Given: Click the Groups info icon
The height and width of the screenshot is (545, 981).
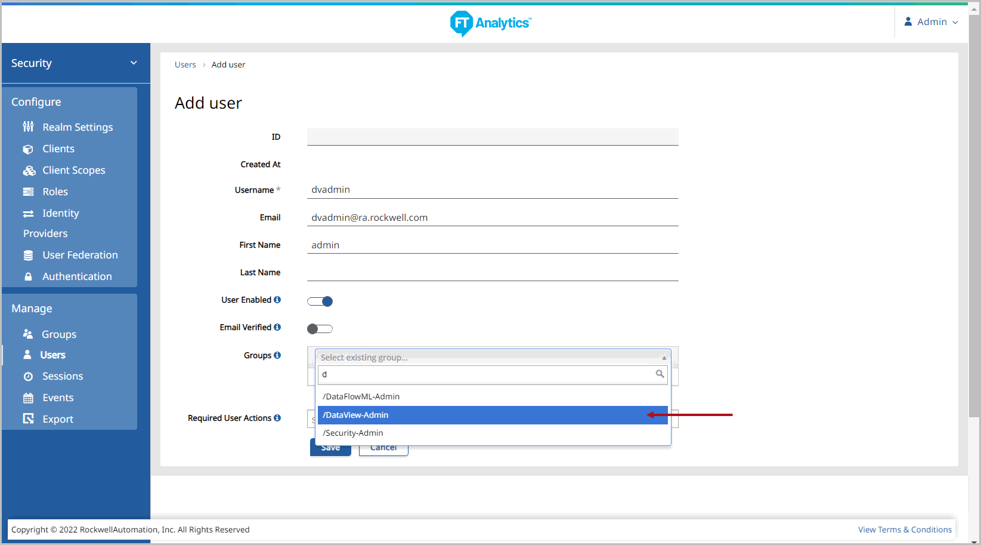Looking at the screenshot, I should tap(277, 355).
